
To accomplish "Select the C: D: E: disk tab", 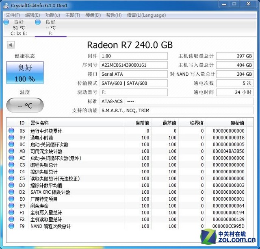I will coord(19,28).
